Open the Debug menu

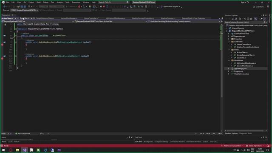46,2
